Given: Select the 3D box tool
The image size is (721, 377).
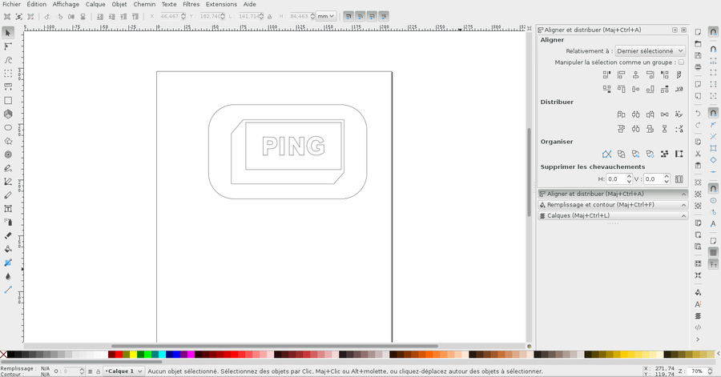Looking at the screenshot, I should [8, 114].
